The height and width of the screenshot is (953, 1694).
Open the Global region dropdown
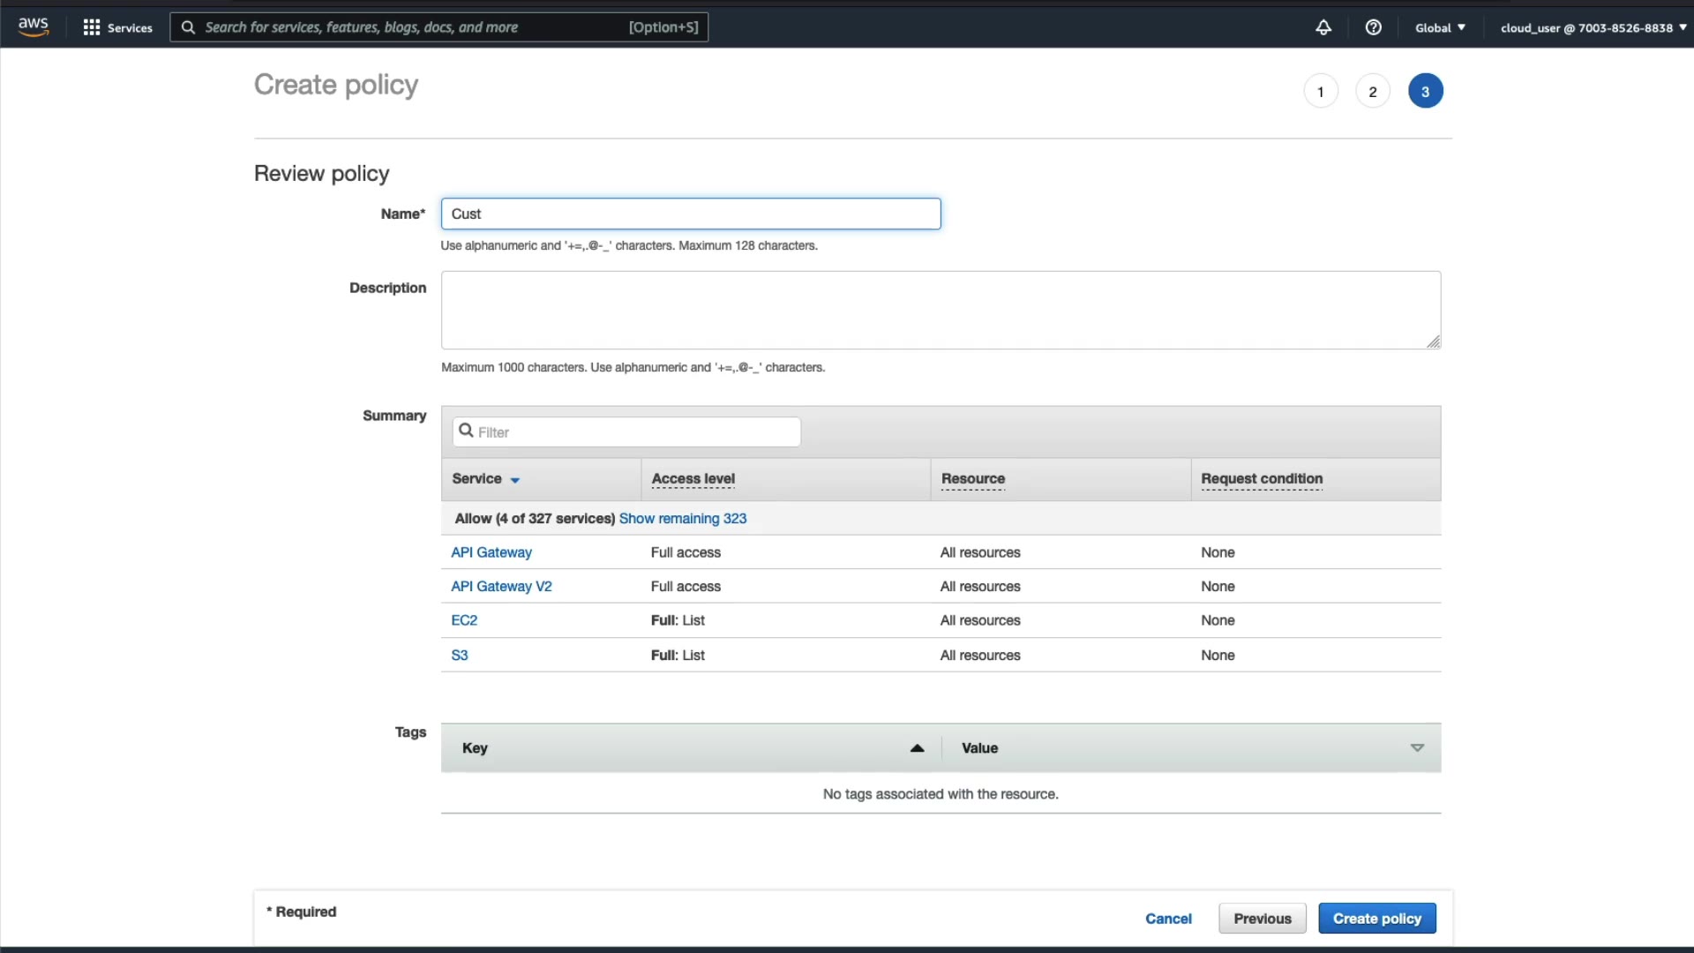point(1440,27)
